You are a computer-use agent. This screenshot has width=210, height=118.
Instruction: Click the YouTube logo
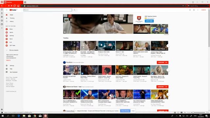coord(13,10)
